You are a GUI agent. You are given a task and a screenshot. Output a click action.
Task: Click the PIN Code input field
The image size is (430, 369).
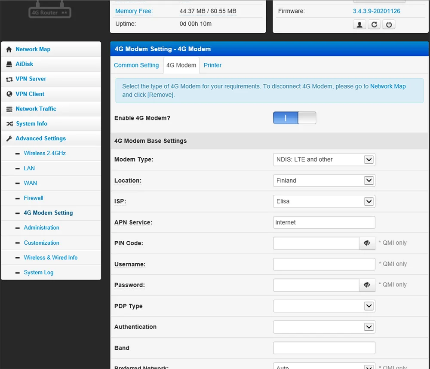tap(316, 243)
